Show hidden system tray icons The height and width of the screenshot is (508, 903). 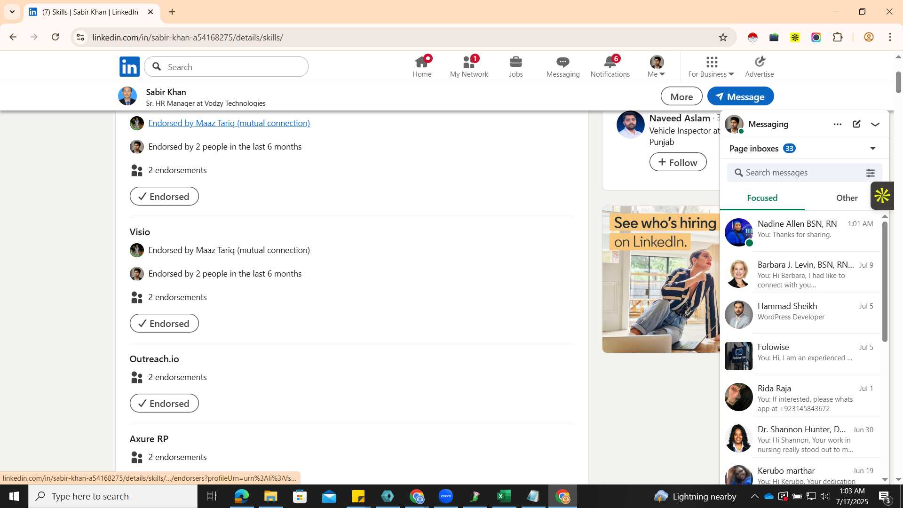754,496
